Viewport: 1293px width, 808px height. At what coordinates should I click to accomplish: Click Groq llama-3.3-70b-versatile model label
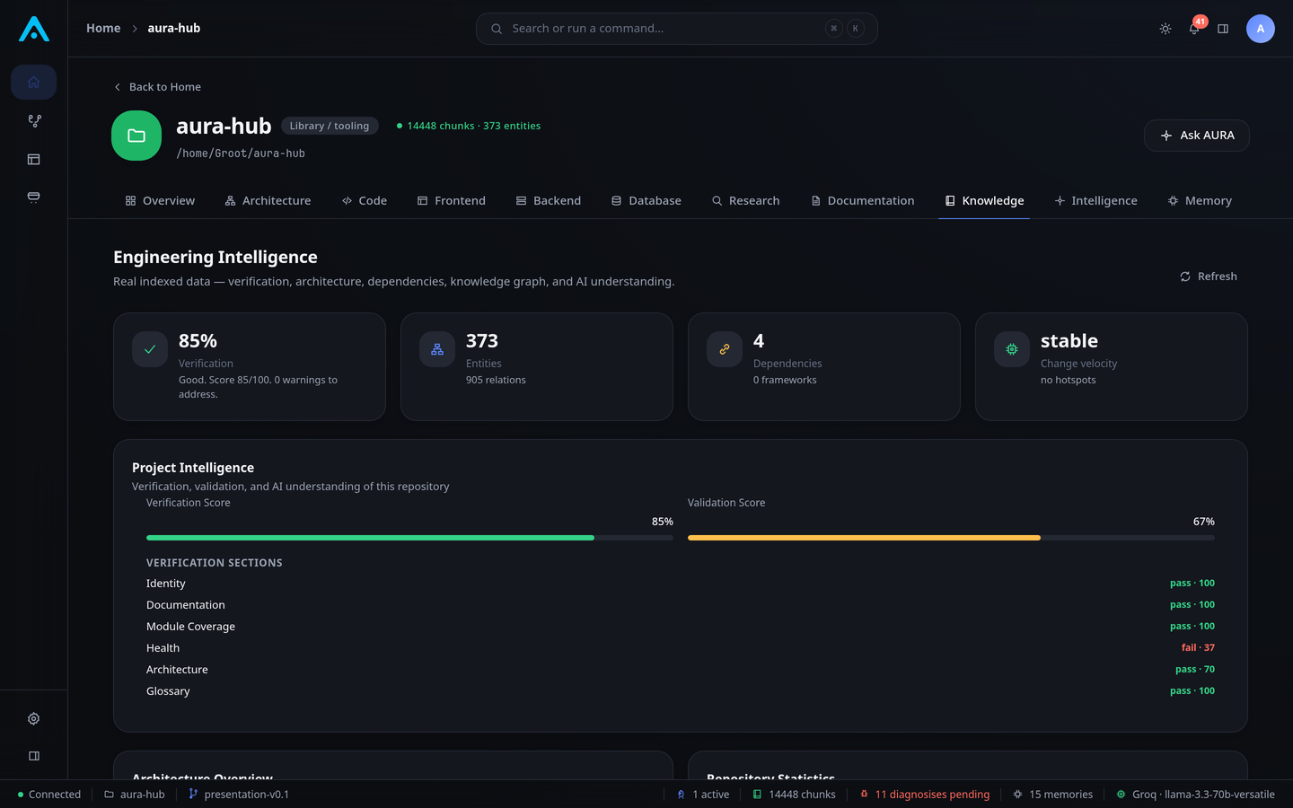(x=1195, y=795)
